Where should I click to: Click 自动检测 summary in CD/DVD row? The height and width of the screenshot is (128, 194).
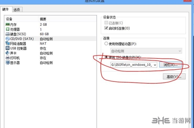click(x=46, y=39)
